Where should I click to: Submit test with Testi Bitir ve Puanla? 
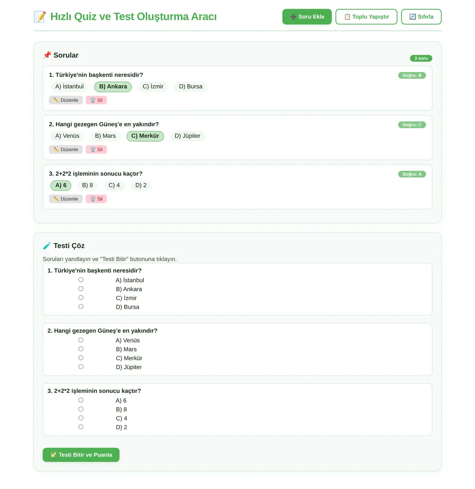tap(81, 455)
